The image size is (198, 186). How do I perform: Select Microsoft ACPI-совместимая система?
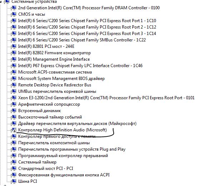(x=55, y=72)
